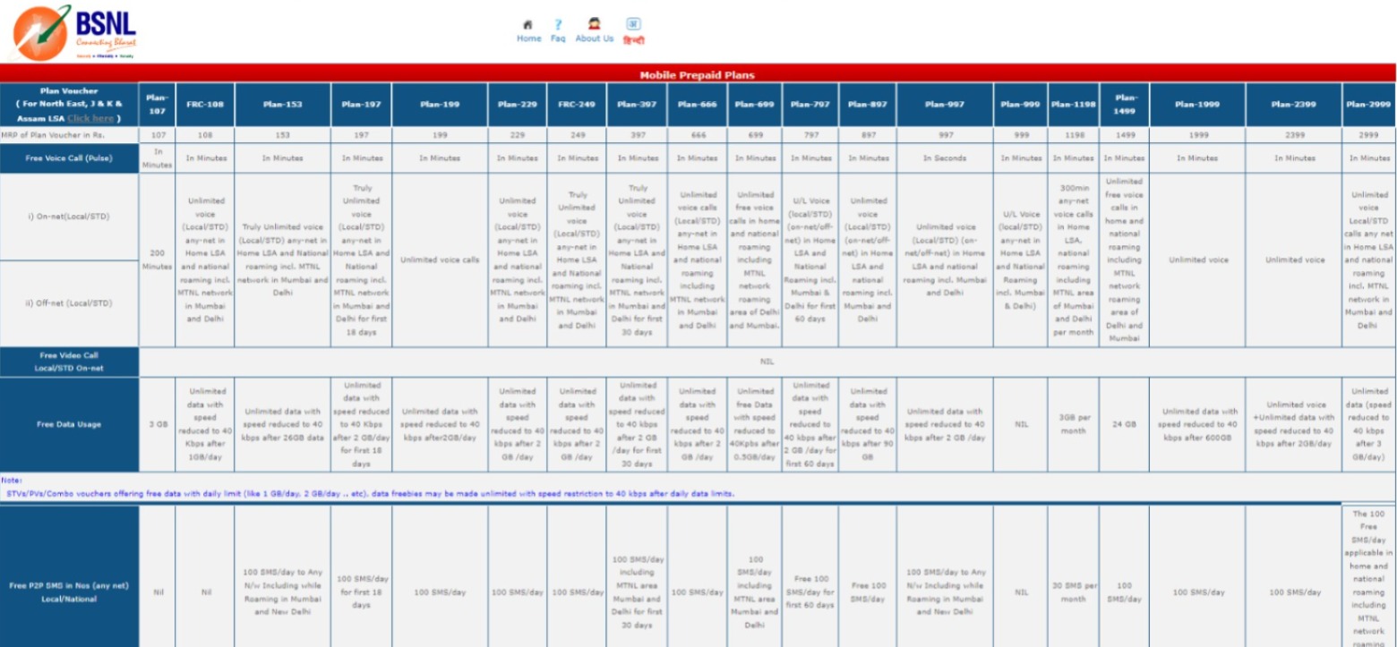1397x647 pixels.
Task: Select the Plan-1999 column header
Action: coord(1197,105)
